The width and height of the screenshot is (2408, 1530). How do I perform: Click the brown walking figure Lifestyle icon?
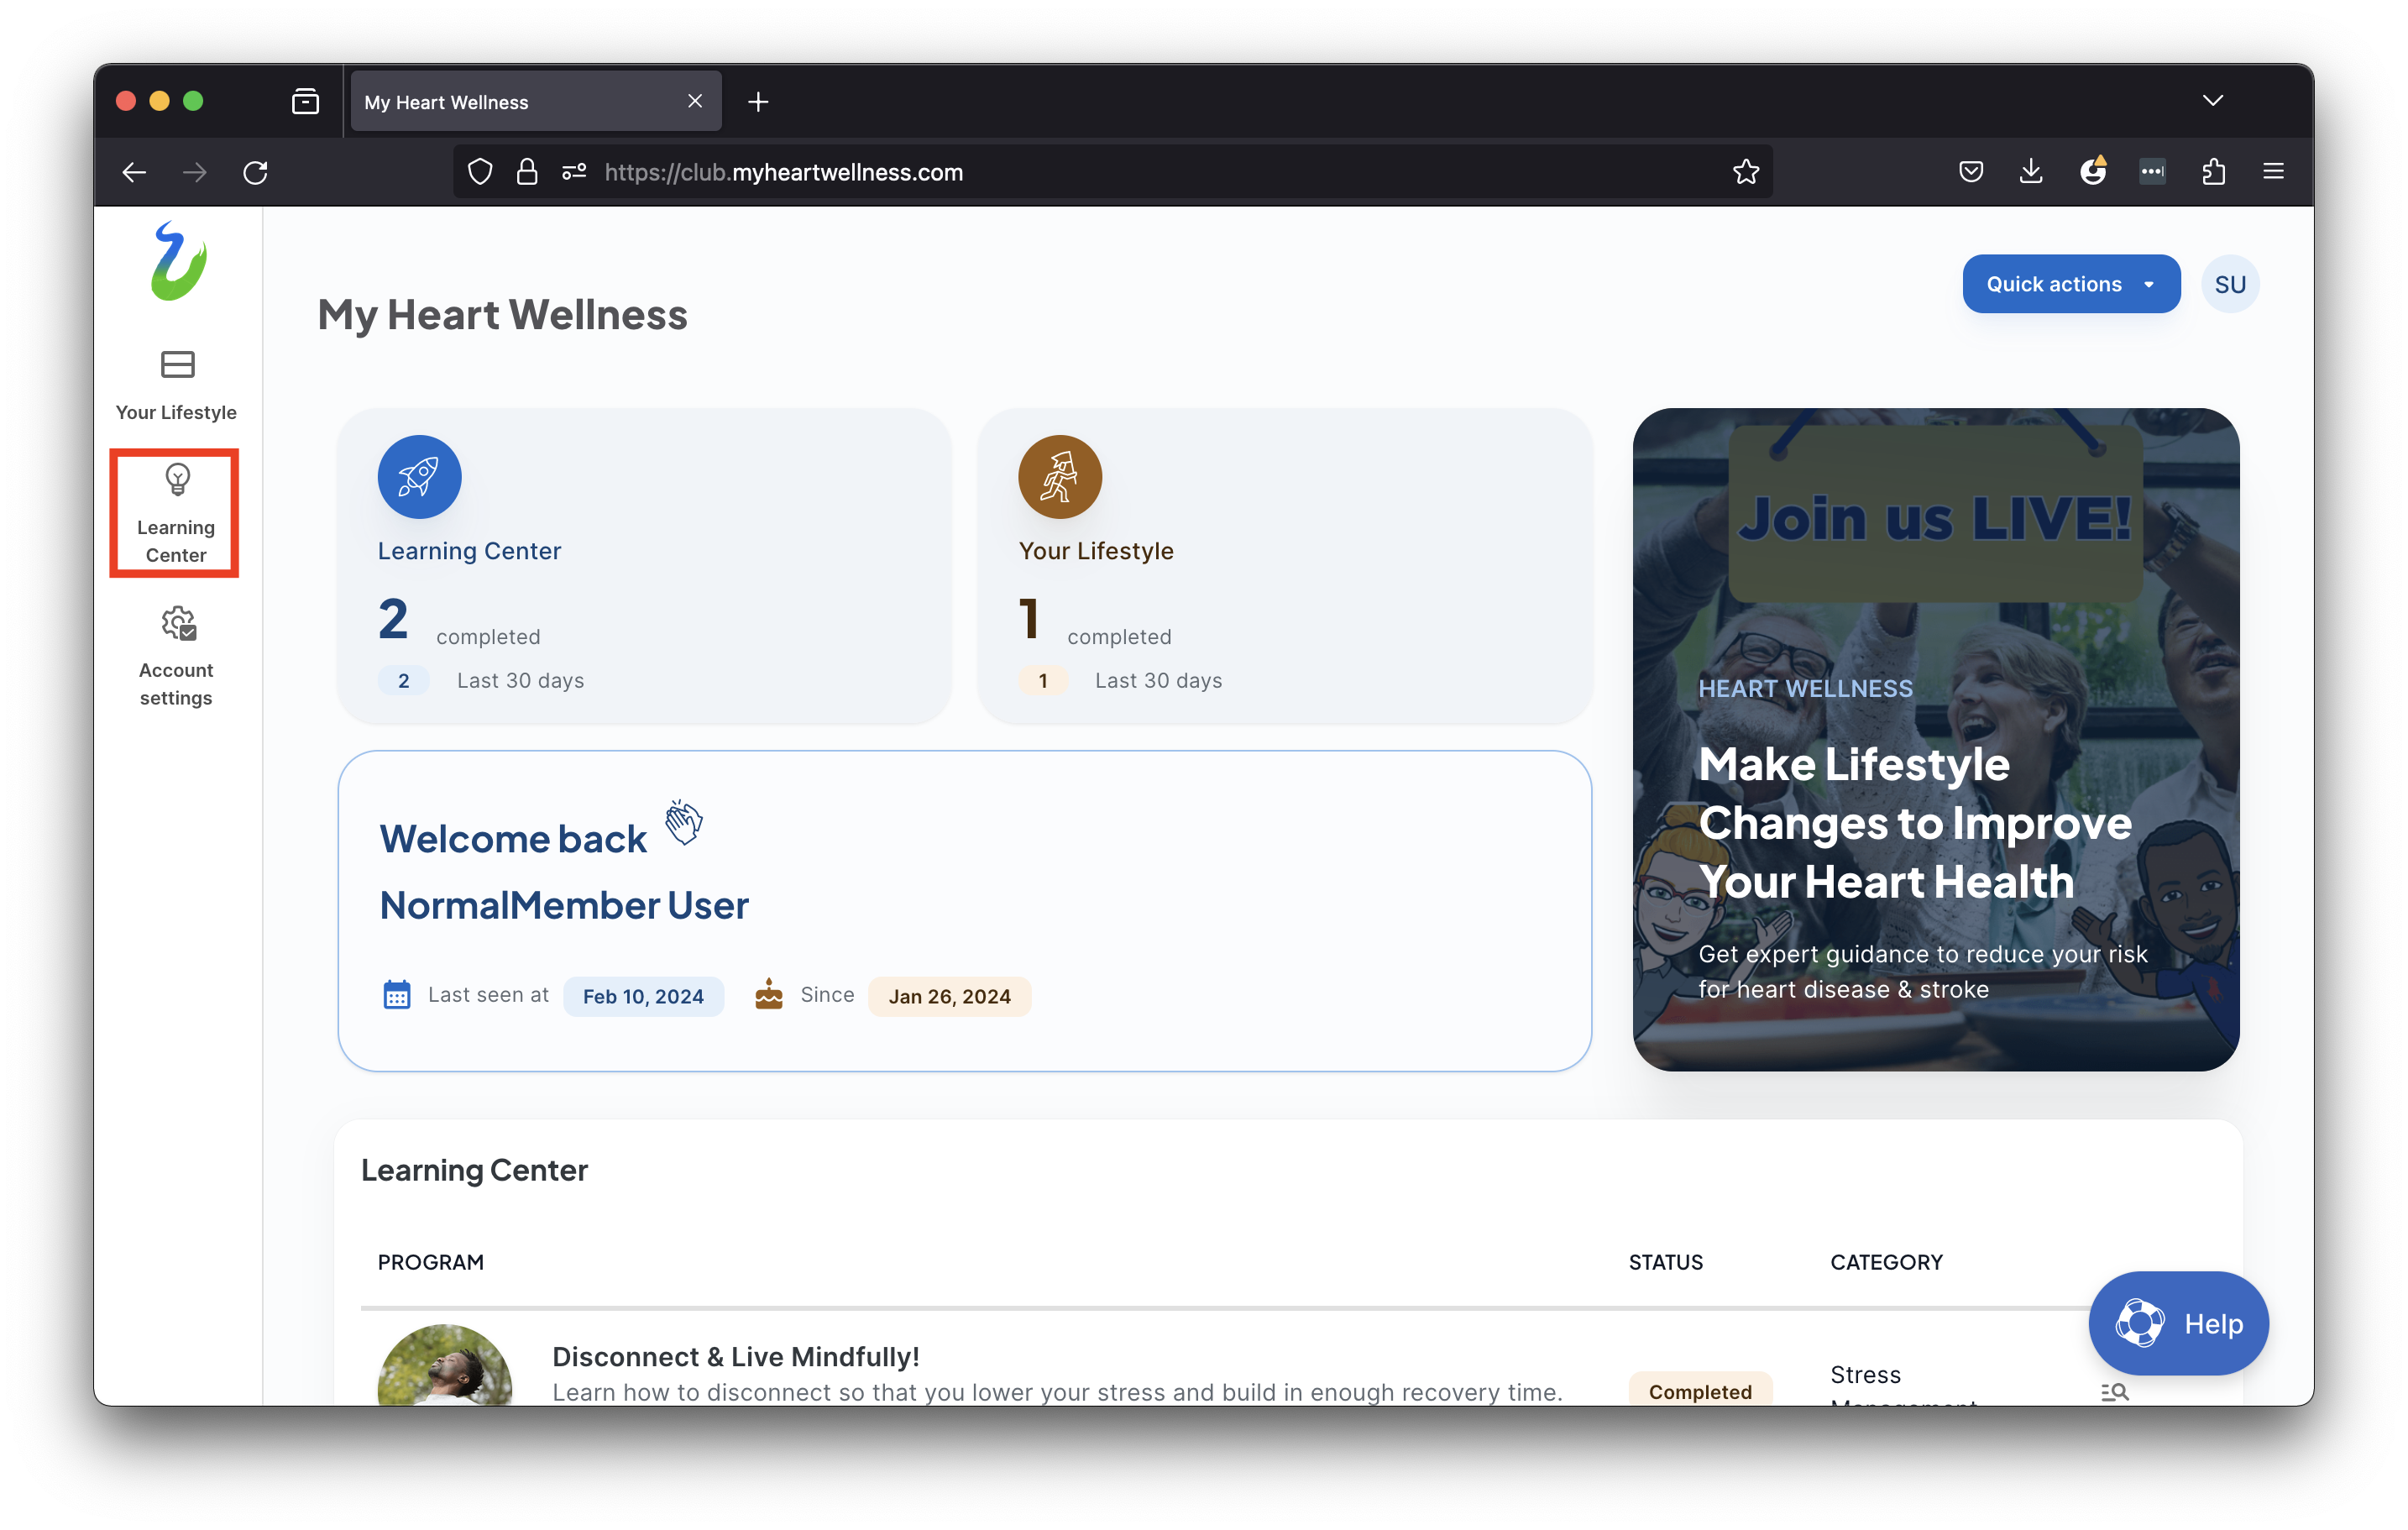tap(1059, 477)
